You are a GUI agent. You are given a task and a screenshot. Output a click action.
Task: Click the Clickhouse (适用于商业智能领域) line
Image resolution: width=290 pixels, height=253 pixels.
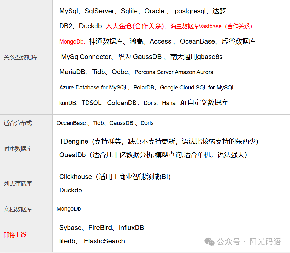[115, 177]
